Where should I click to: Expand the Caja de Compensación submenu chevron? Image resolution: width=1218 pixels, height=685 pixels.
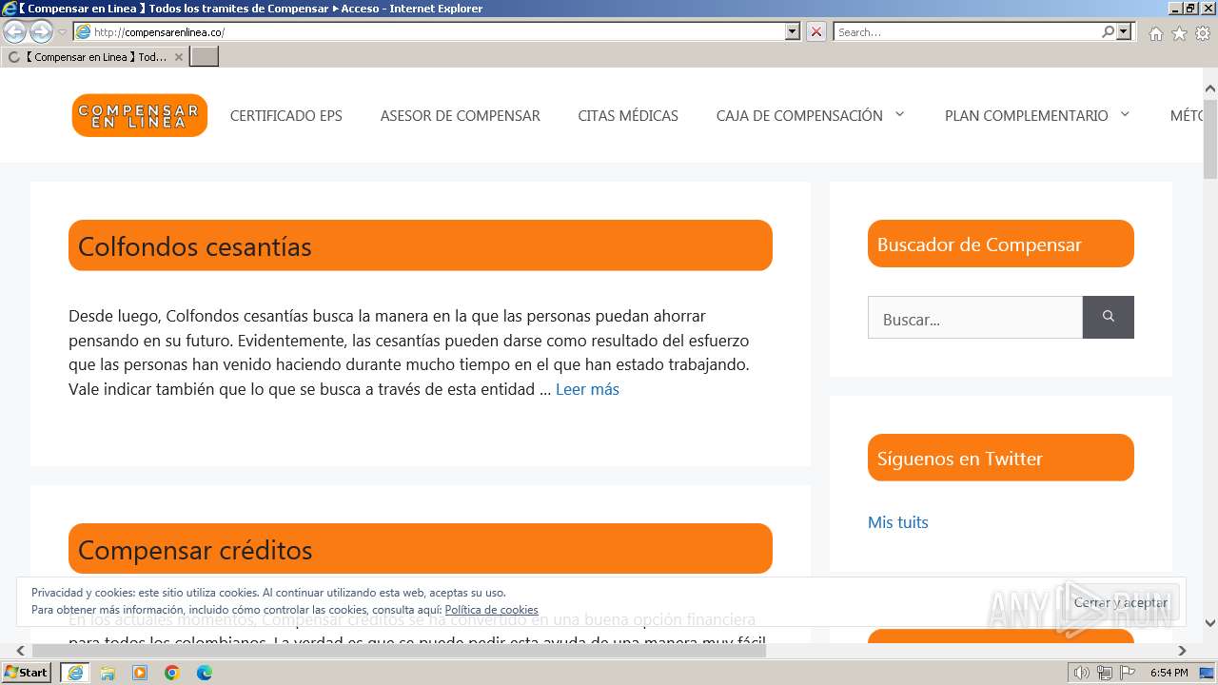899,115
